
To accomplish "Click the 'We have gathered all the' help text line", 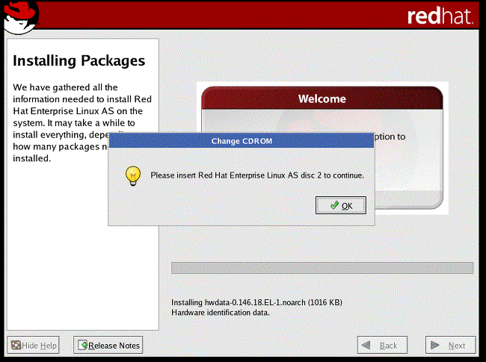I will point(65,87).
